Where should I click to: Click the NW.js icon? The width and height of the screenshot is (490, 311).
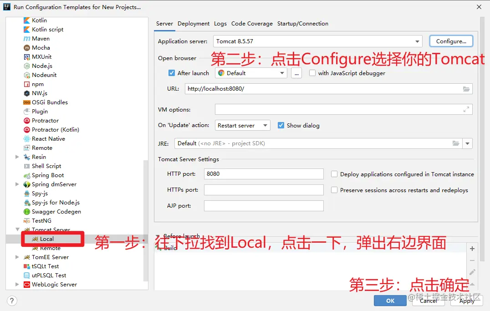pos(27,93)
